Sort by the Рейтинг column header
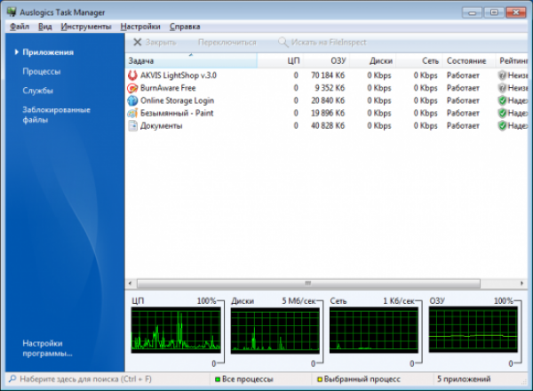The image size is (533, 391). 512,60
